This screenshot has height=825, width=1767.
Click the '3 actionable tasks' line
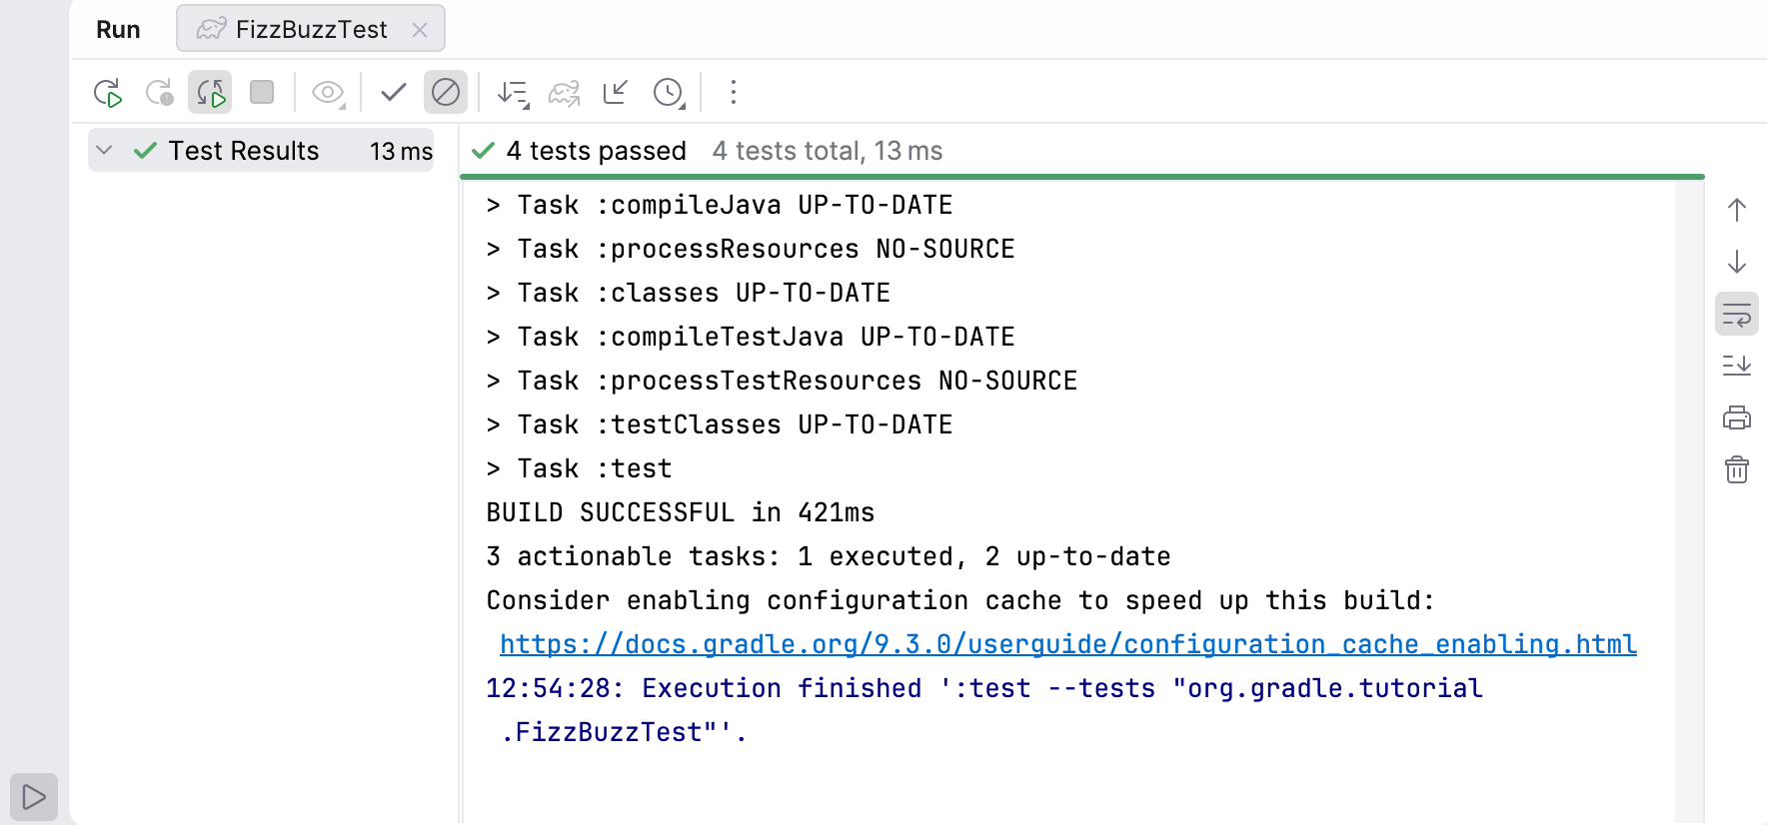[829, 556]
